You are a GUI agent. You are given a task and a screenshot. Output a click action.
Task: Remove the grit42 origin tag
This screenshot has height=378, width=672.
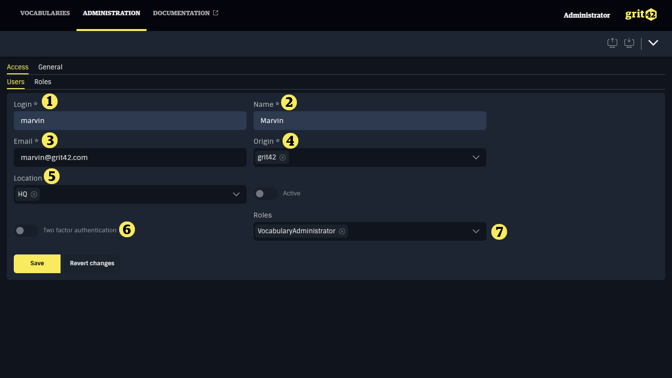[x=283, y=157]
